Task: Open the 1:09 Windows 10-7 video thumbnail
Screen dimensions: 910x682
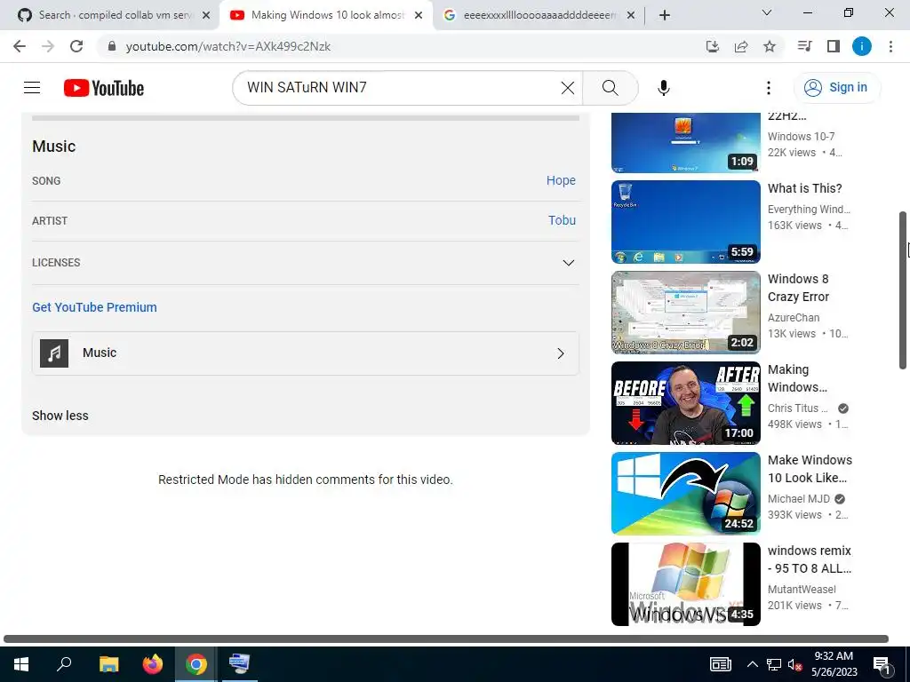Action: pyautogui.click(x=685, y=143)
